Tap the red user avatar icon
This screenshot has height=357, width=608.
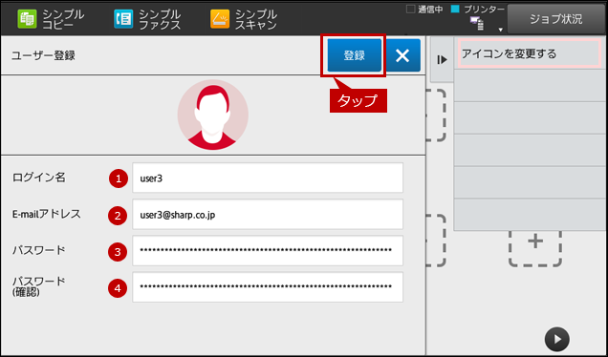213,115
